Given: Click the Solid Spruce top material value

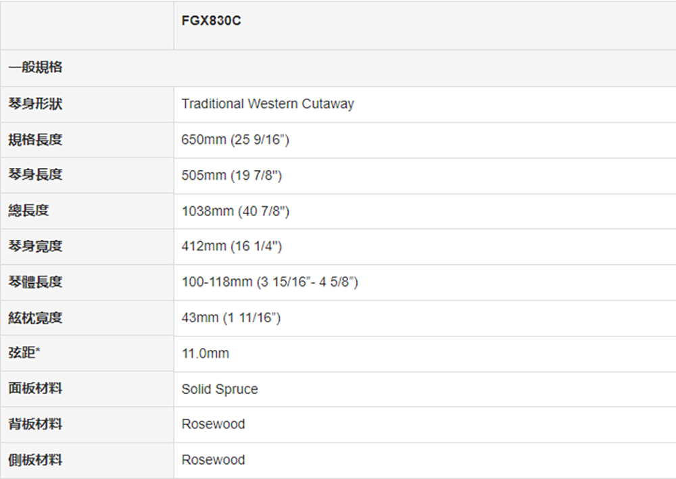Looking at the screenshot, I should [220, 389].
